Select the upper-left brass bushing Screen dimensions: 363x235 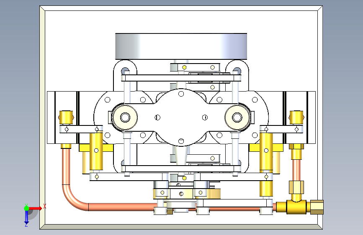(x=66, y=117)
